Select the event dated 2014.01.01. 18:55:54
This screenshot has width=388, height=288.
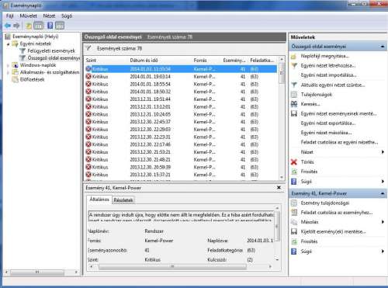pos(181,84)
